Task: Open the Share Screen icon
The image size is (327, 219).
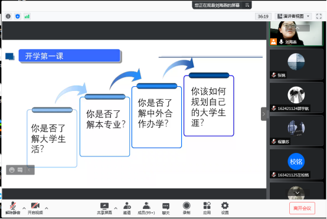Action: 104,208
